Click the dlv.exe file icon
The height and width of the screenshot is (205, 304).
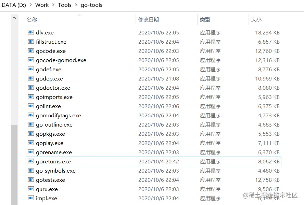[30, 32]
